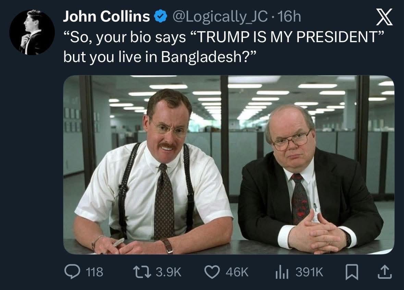The width and height of the screenshot is (404, 290).
Task: Open the attached office movie image
Action: pos(229,165)
